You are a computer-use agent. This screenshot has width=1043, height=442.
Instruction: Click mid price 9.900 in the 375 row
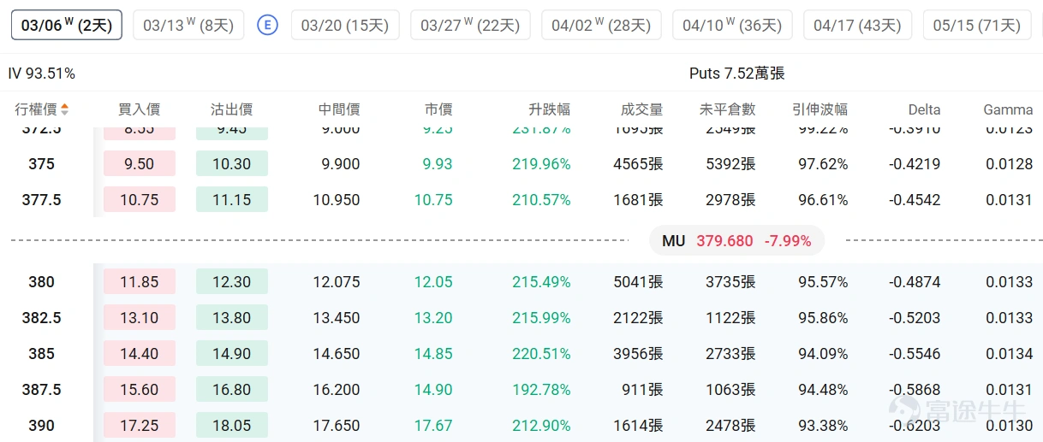[341, 164]
